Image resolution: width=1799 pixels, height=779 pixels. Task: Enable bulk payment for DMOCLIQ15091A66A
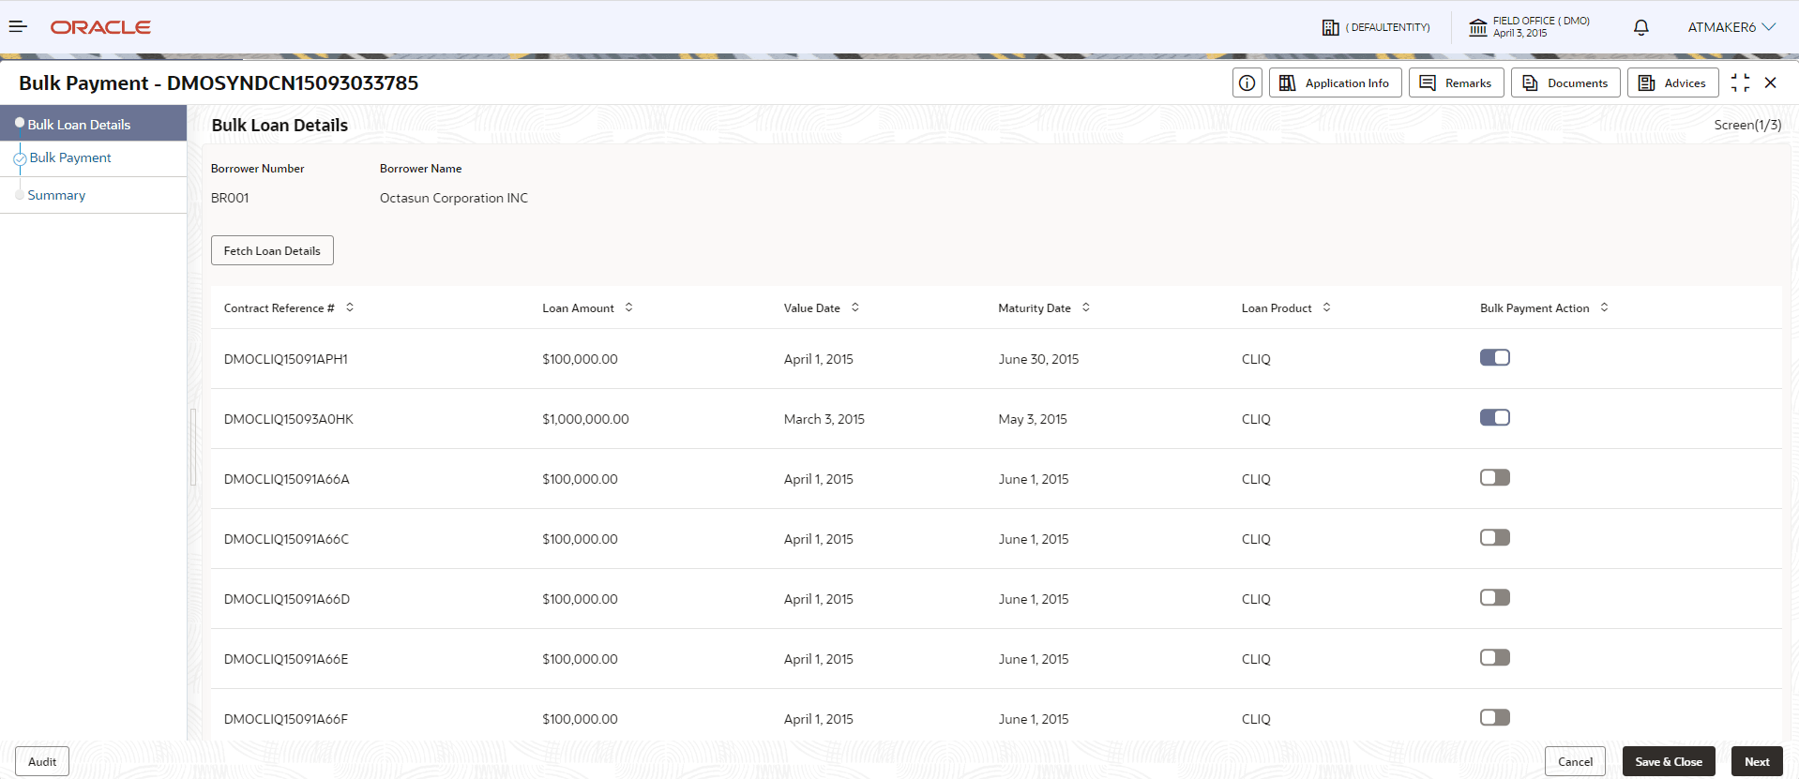(x=1494, y=478)
